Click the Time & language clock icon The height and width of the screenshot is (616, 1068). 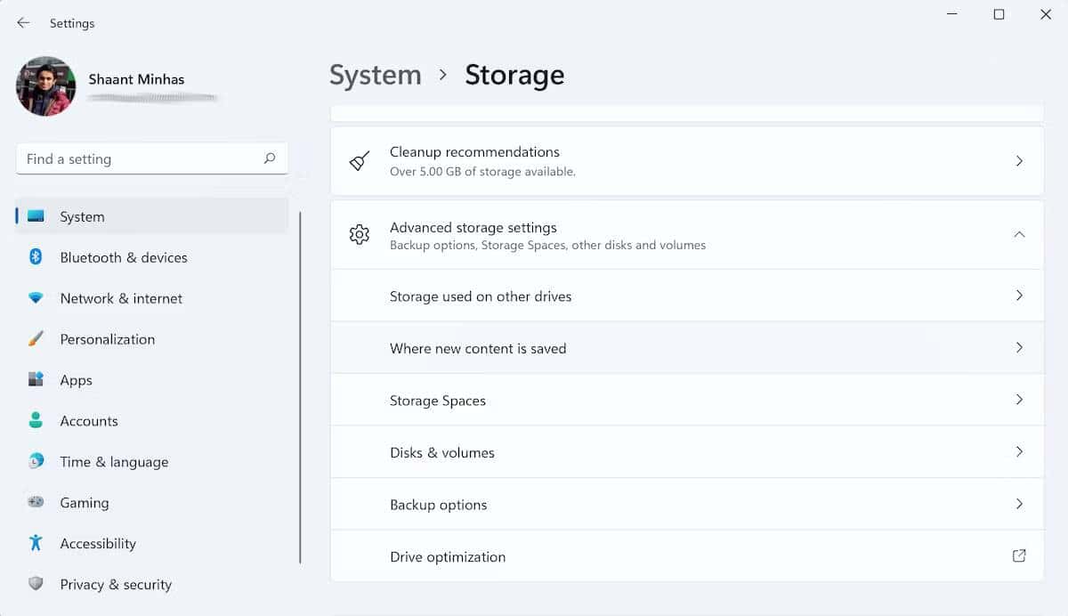pos(37,462)
